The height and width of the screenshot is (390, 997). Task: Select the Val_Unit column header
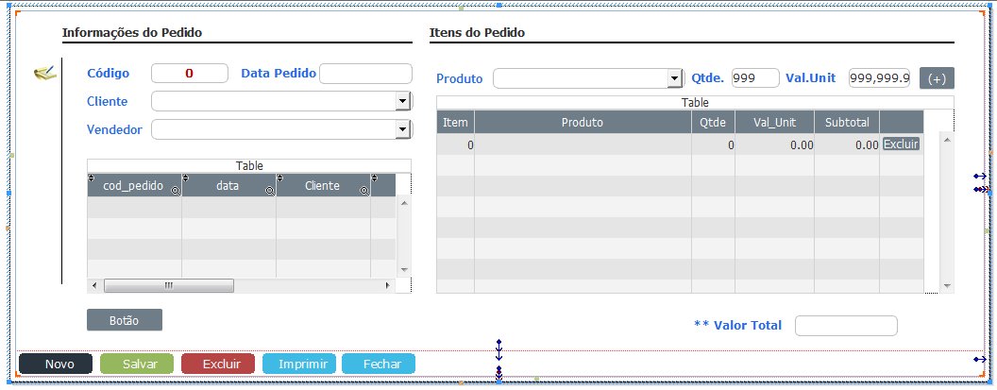pyautogui.click(x=774, y=122)
